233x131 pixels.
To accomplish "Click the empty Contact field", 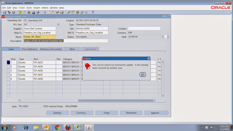I will coord(144,28).
